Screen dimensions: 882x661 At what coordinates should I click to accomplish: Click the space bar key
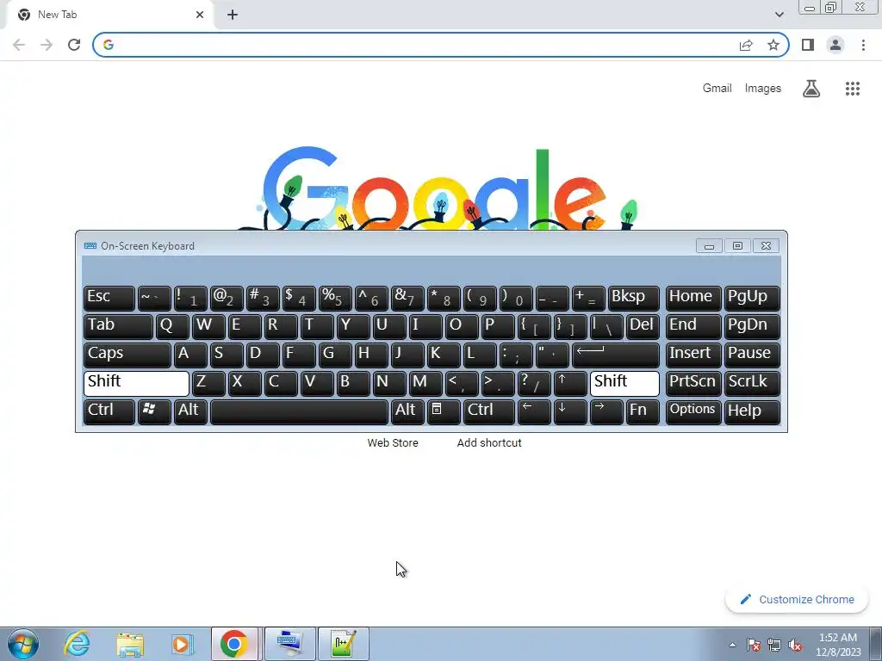point(299,411)
